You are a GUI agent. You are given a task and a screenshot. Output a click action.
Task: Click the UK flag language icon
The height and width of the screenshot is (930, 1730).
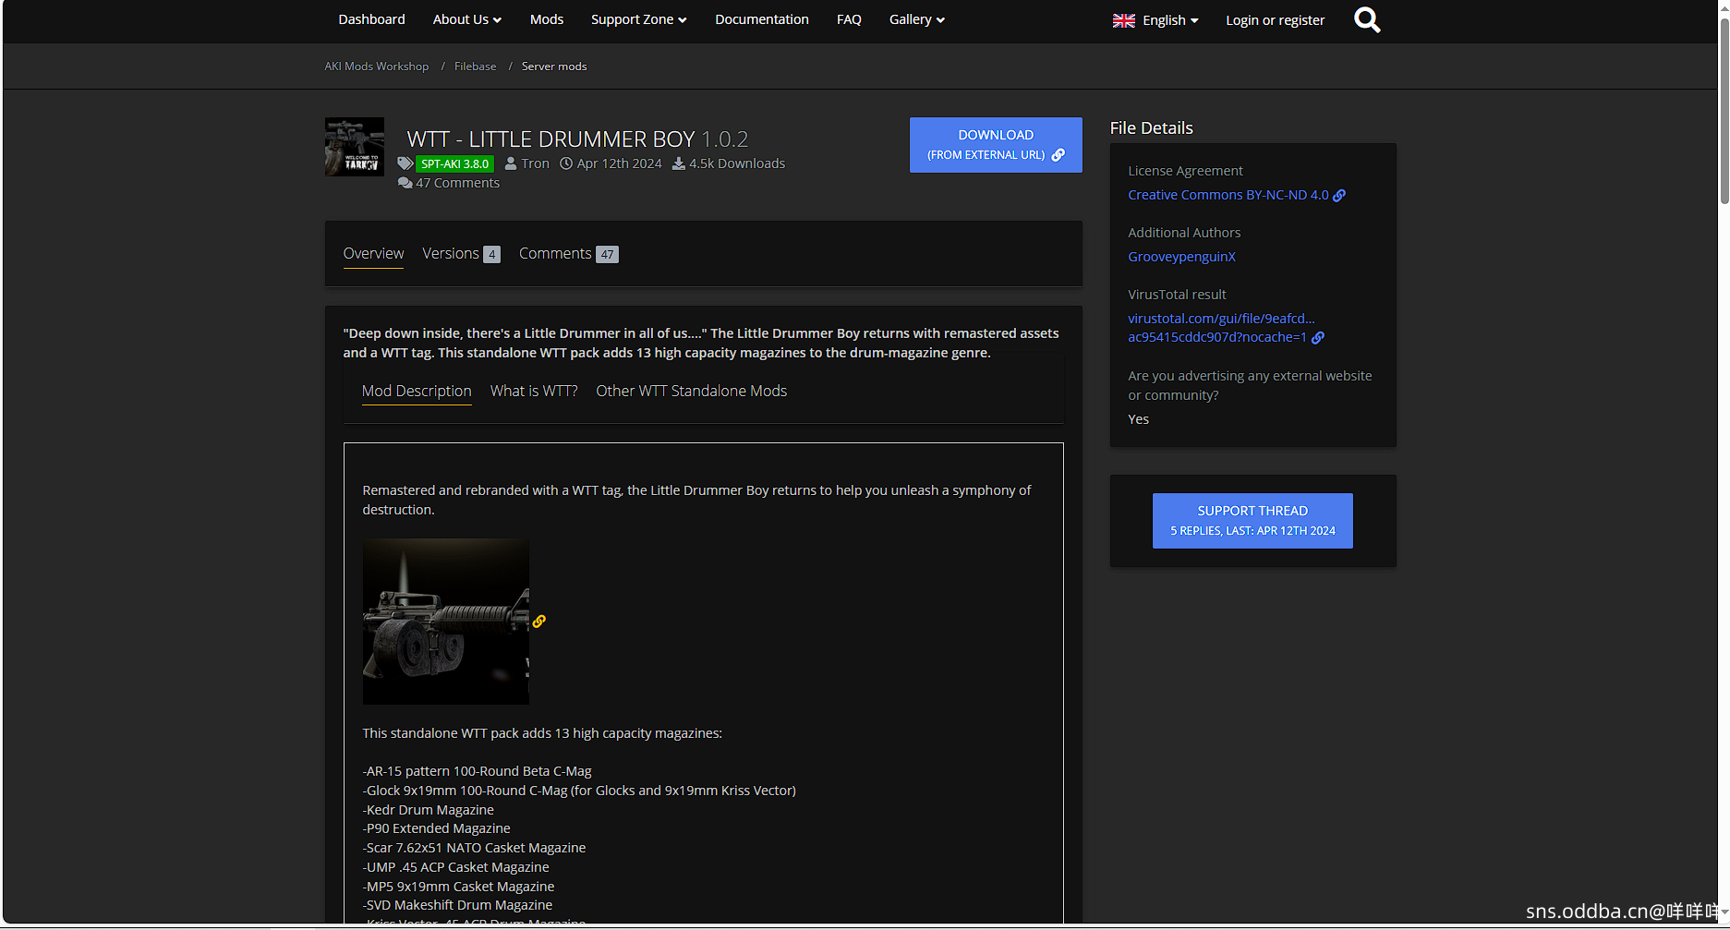click(1123, 20)
